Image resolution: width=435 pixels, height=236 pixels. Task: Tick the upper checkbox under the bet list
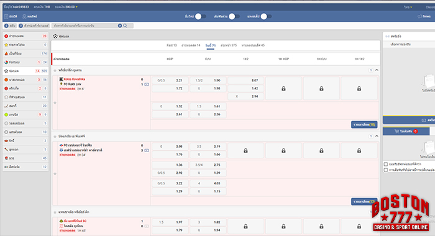386,164
